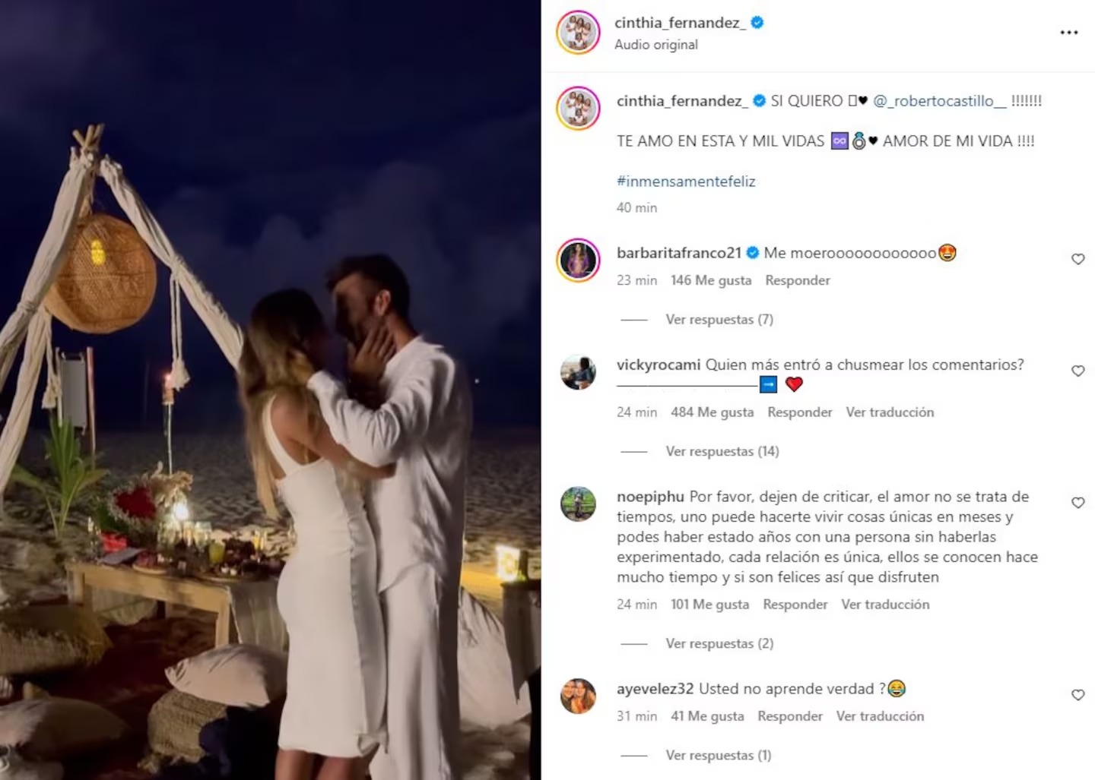Expand the 14 replies under vickyrocami
The height and width of the screenshot is (780, 1095).
(x=722, y=451)
